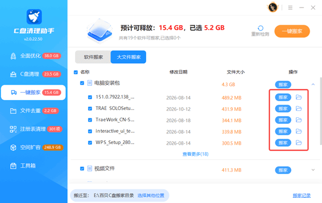Image resolution: width=322 pixels, height=203 pixels.
Task: Click the 电脑安装包 file type icon
Action: click(90, 83)
